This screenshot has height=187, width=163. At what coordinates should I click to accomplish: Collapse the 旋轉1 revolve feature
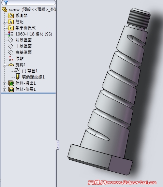point(4,65)
